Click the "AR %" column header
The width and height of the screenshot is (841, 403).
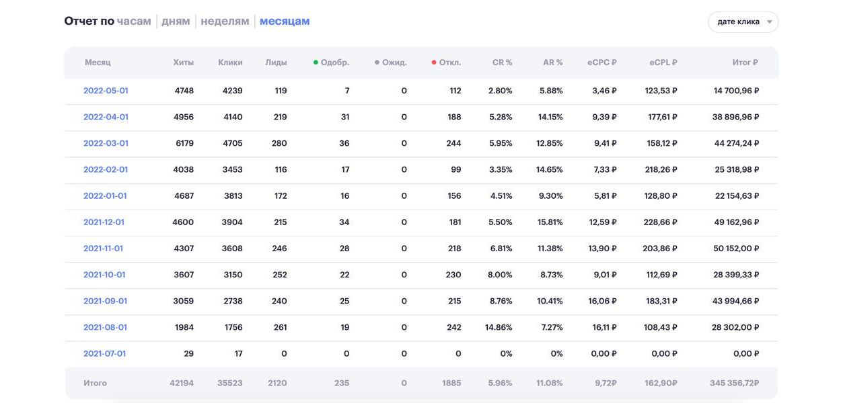point(553,62)
